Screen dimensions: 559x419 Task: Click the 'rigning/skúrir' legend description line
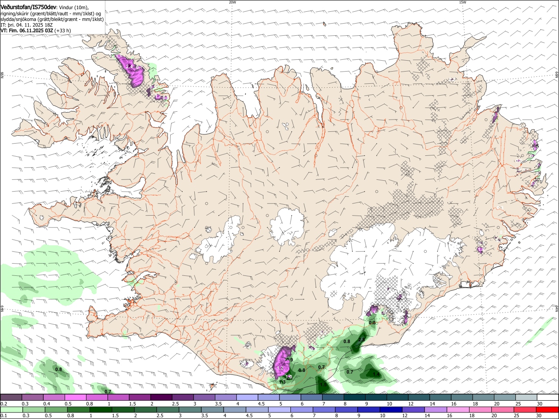coord(51,14)
